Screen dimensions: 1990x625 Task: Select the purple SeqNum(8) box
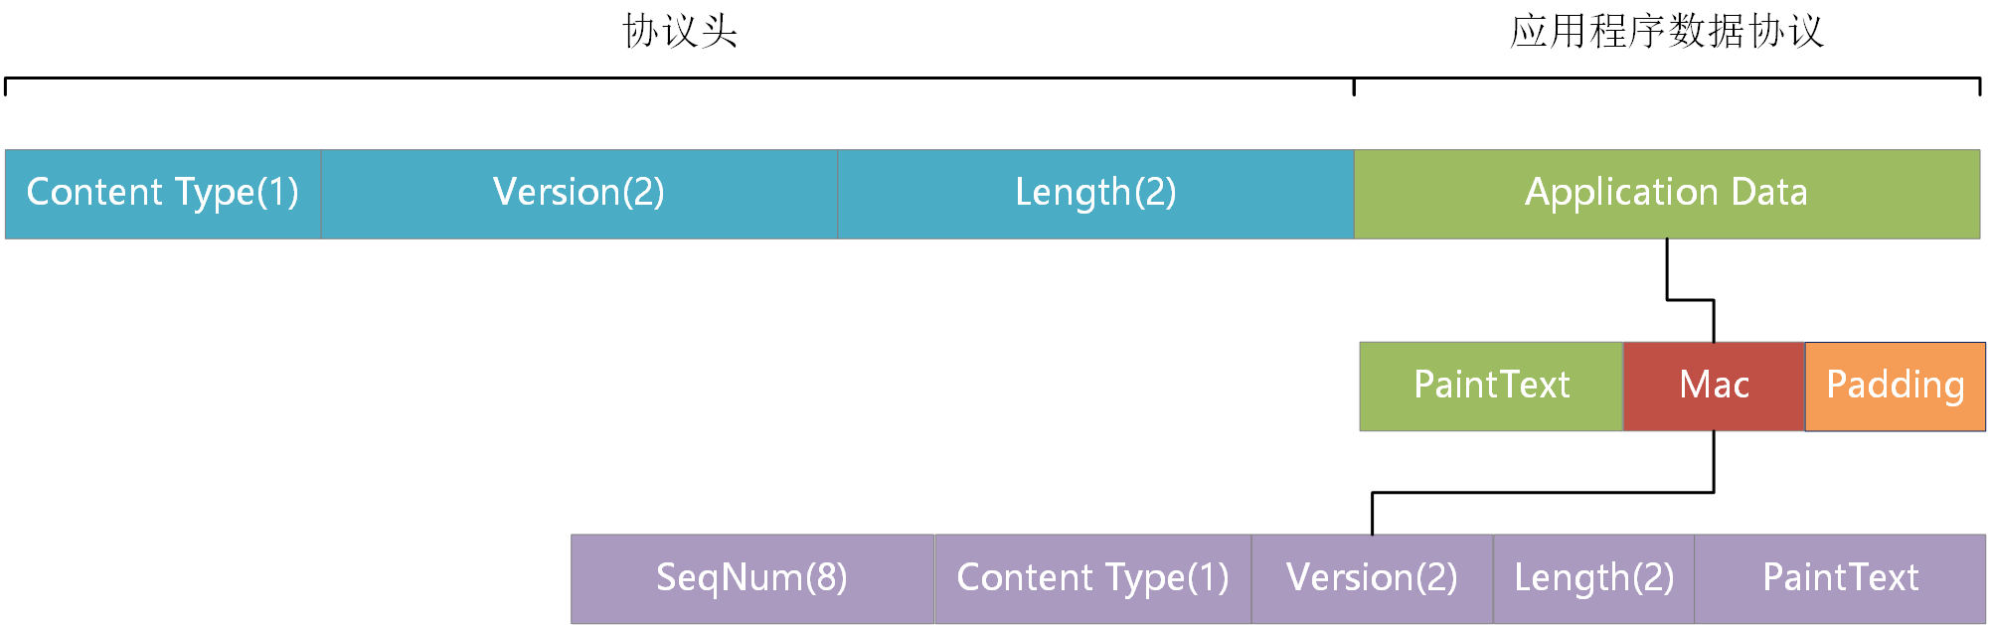pyautogui.click(x=752, y=578)
